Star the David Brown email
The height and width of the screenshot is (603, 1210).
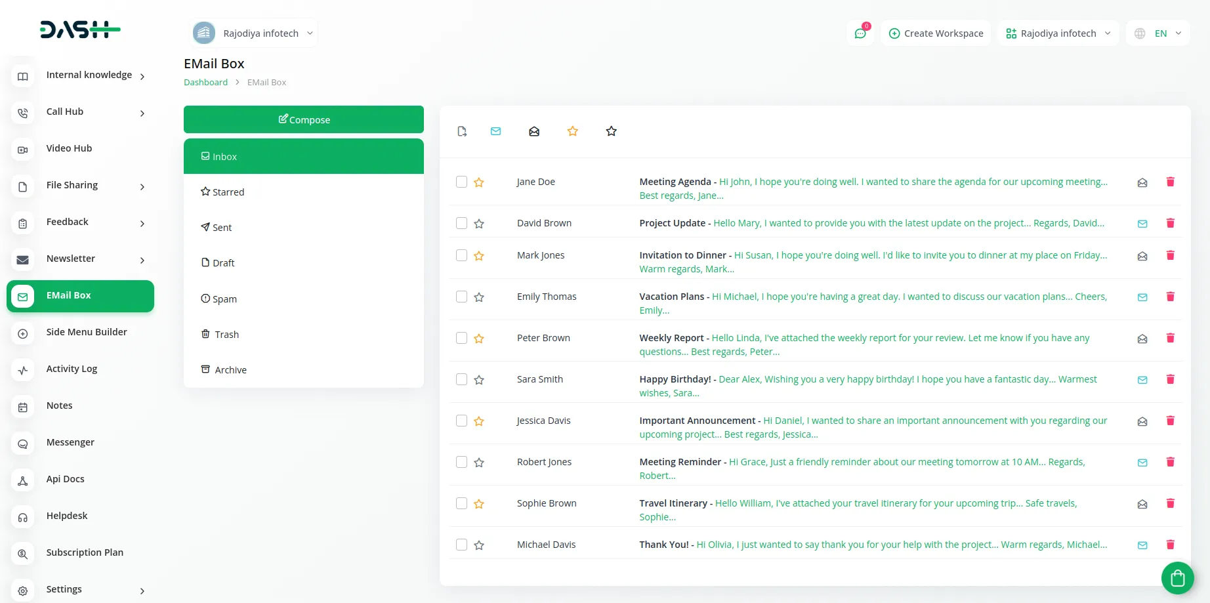pyautogui.click(x=479, y=224)
